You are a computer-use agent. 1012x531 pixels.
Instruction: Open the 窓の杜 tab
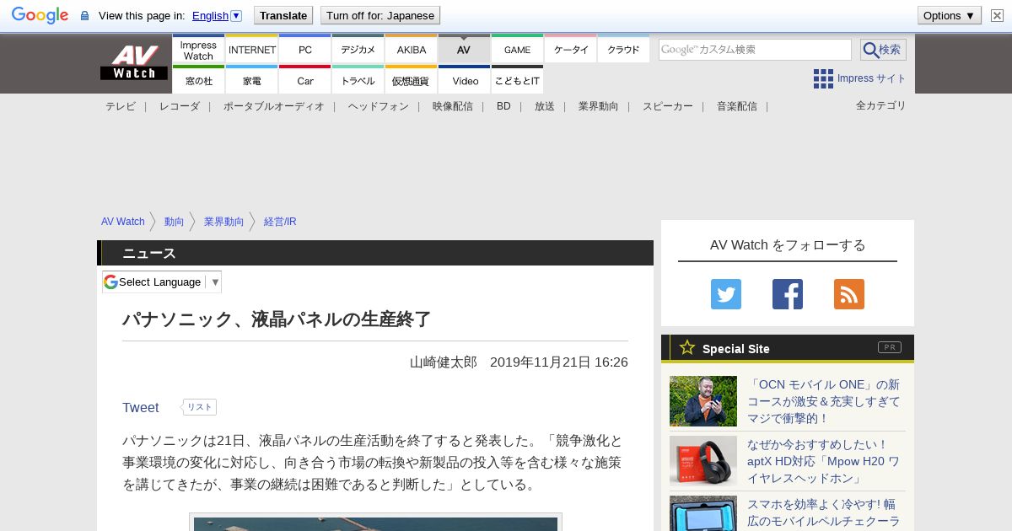point(198,80)
